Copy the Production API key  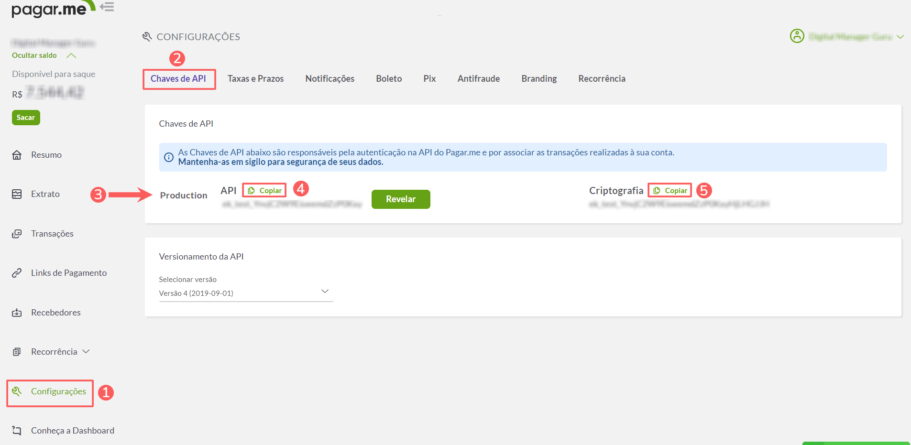point(265,191)
